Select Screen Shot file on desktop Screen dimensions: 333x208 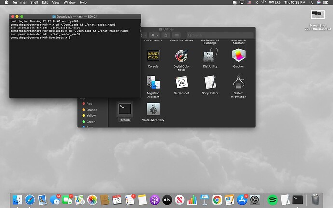(318, 14)
